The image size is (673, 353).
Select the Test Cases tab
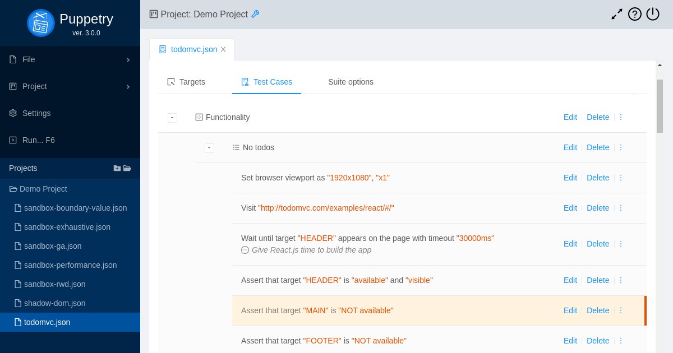point(266,82)
